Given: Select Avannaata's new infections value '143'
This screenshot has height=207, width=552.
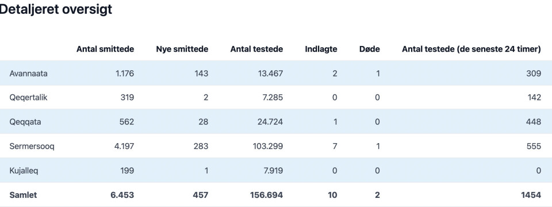Looking at the screenshot, I should tap(201, 74).
